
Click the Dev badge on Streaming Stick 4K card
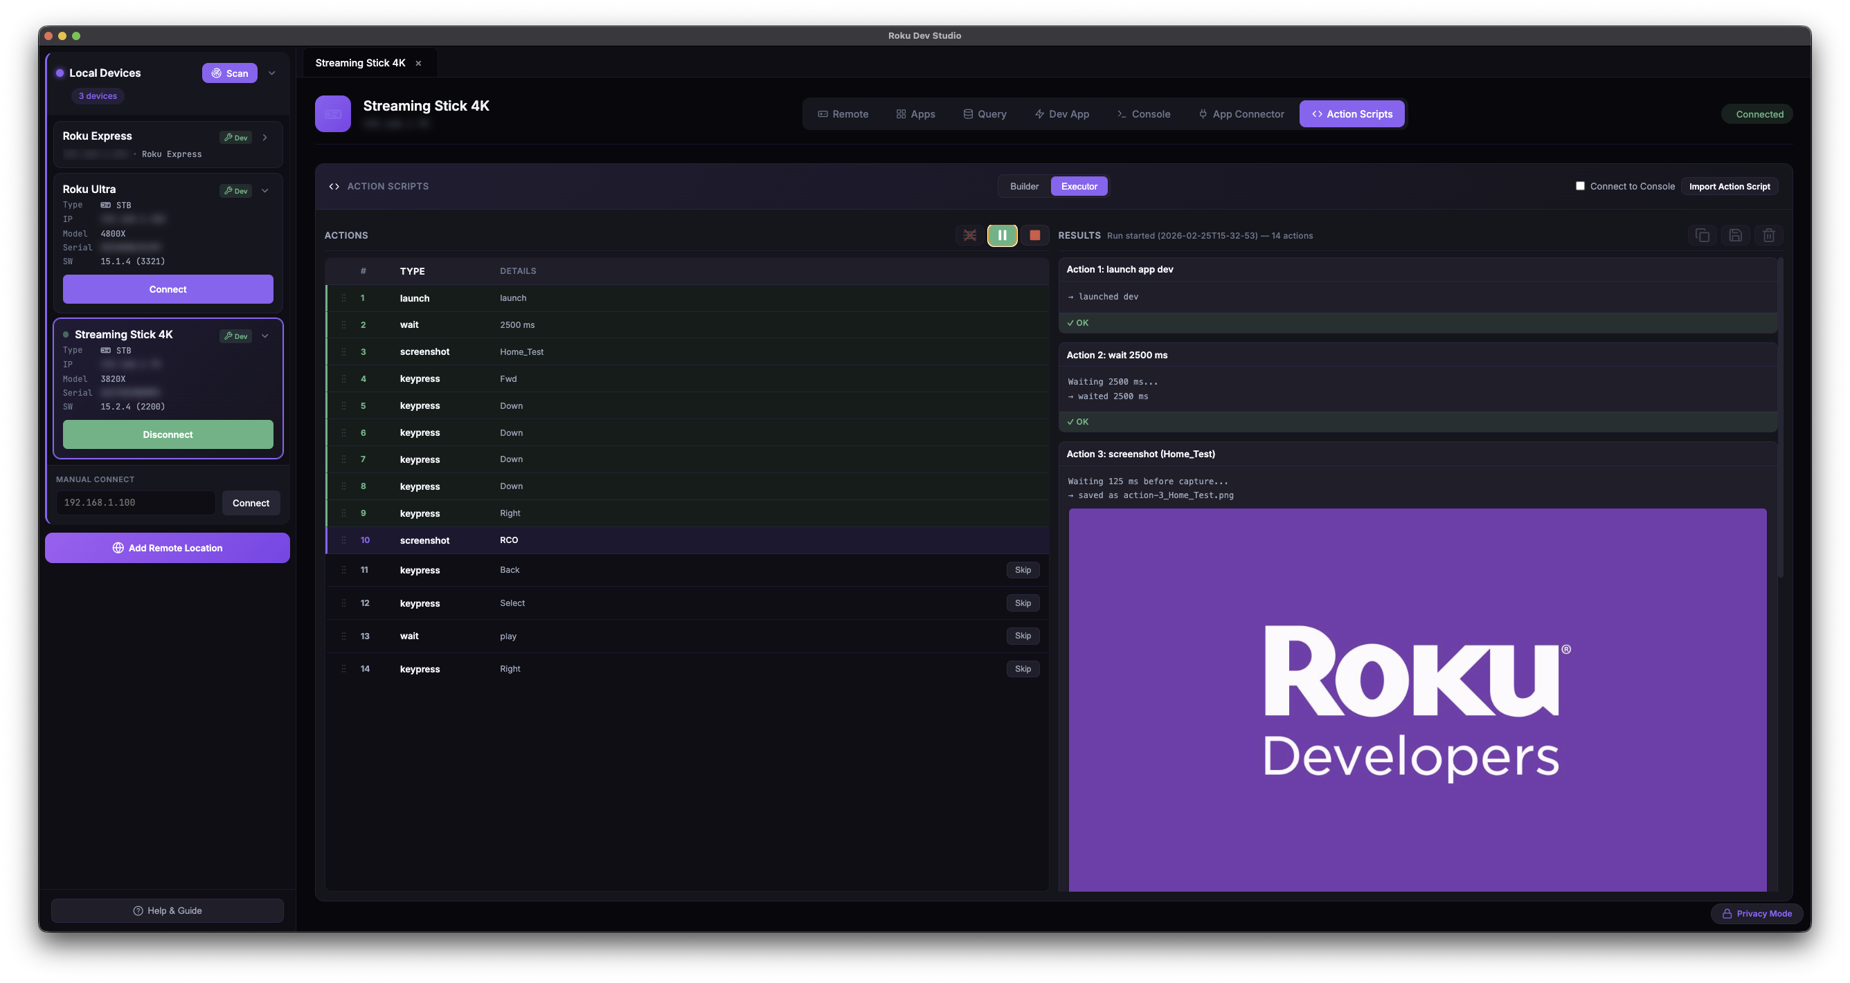[235, 336]
